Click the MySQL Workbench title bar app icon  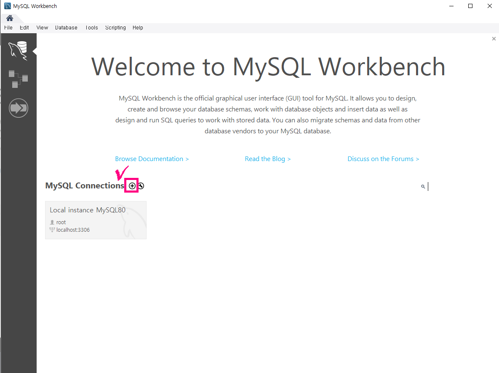pos(7,6)
